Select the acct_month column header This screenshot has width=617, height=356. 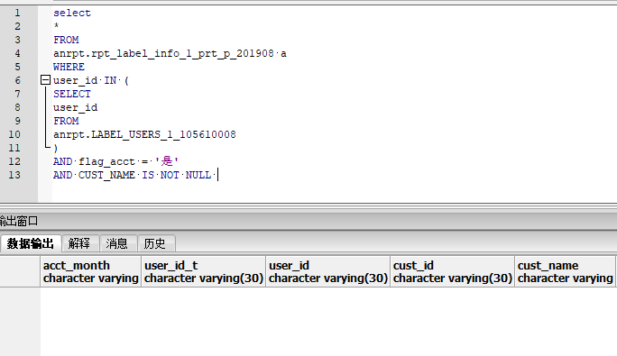tap(90, 271)
